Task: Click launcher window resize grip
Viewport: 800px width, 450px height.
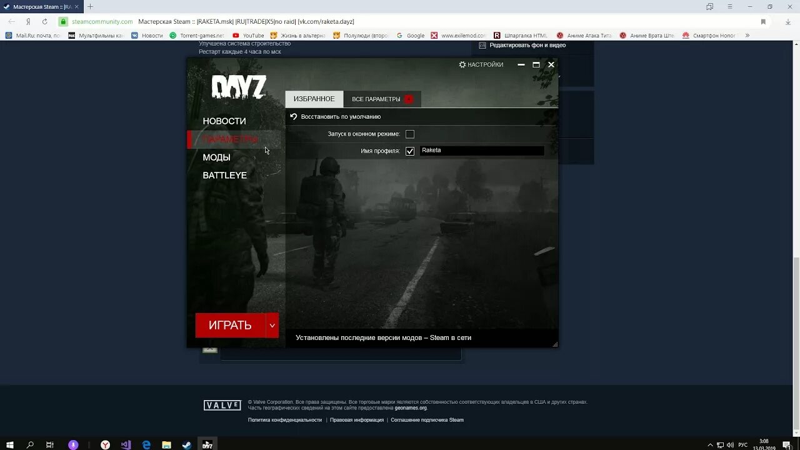Action: click(554, 344)
